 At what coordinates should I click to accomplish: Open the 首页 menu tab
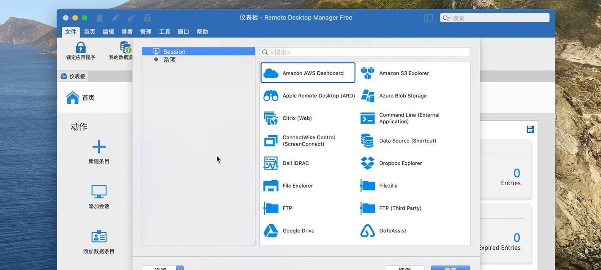pyautogui.click(x=90, y=32)
